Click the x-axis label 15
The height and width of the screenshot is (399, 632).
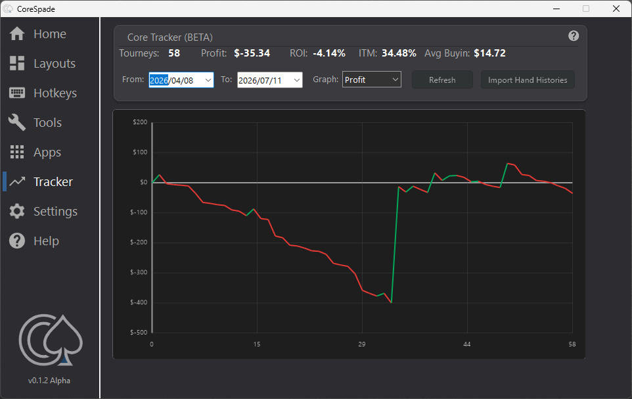point(257,344)
